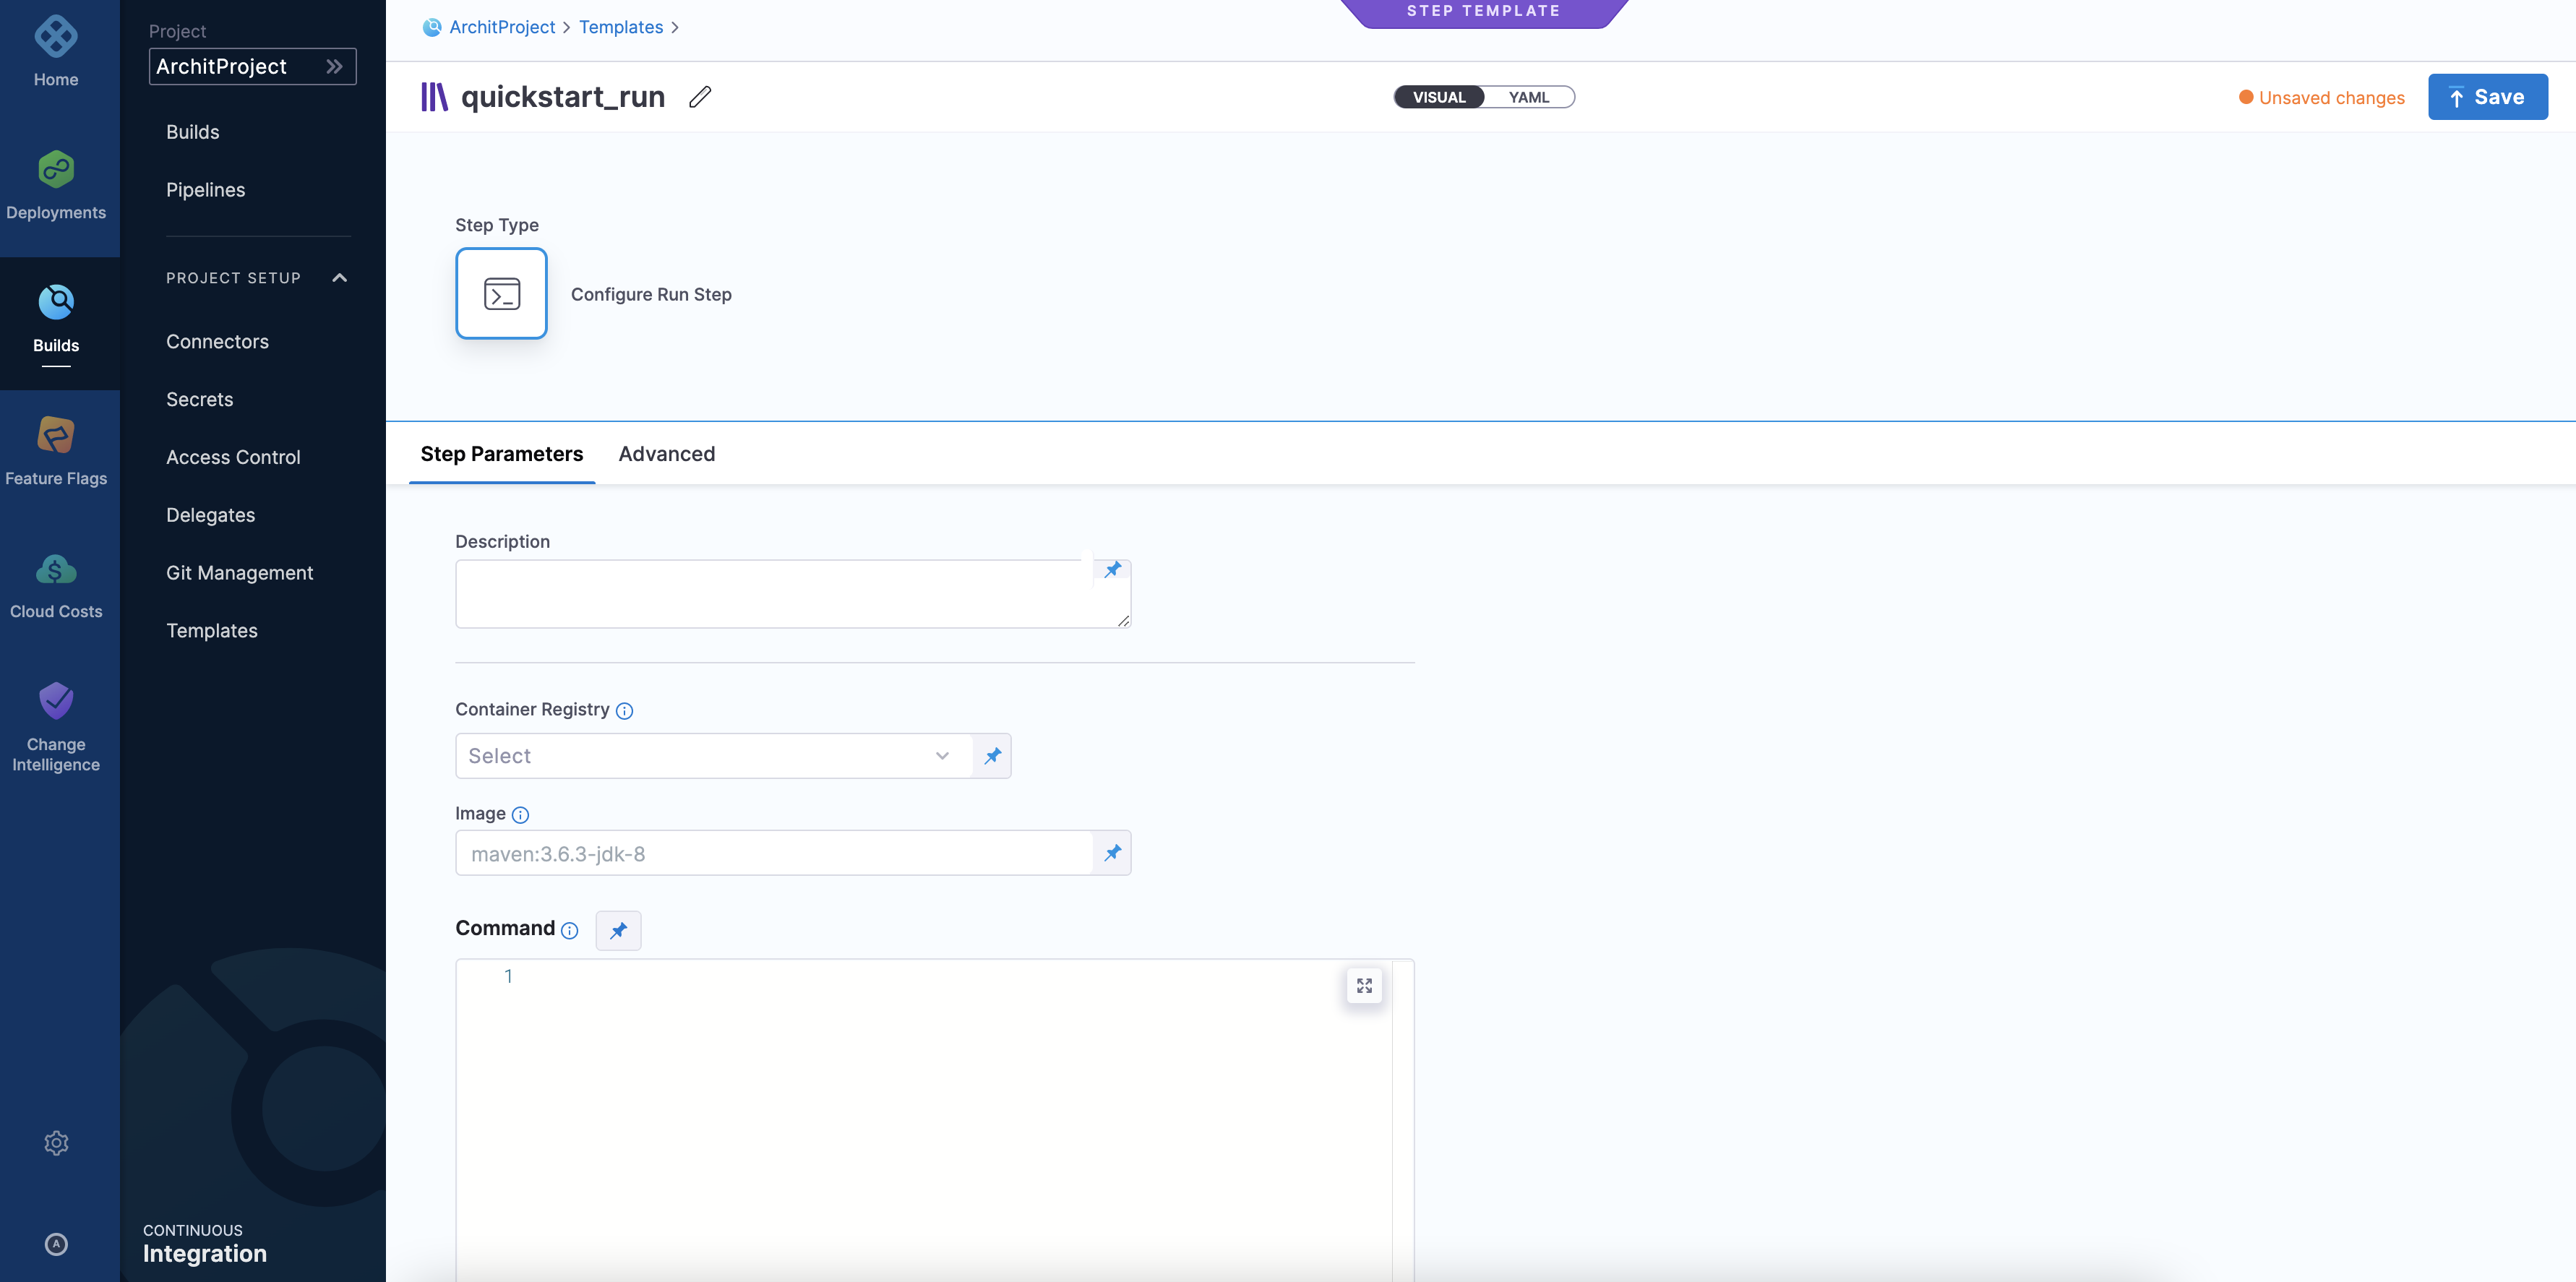Open Git Management under Project Setup

pyautogui.click(x=239, y=573)
